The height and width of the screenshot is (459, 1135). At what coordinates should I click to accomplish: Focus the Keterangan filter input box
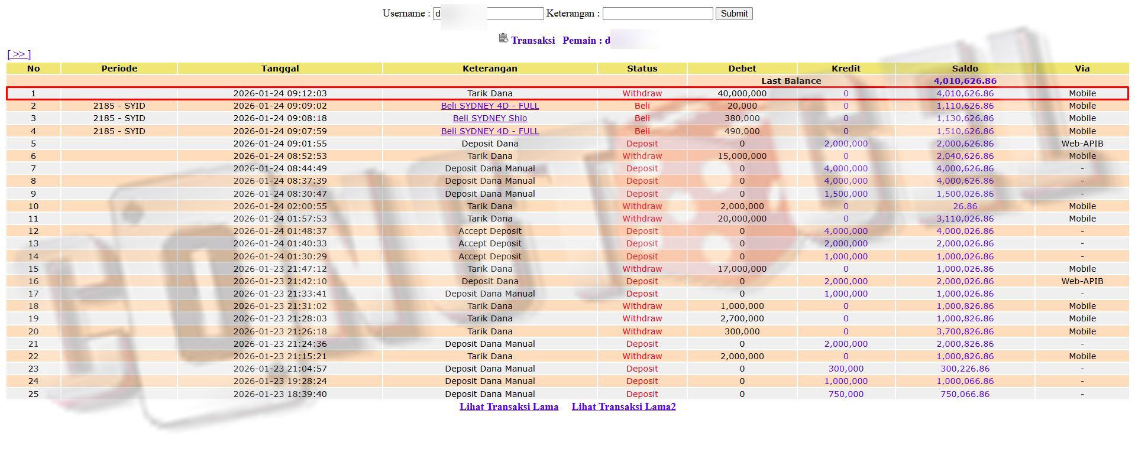point(657,14)
